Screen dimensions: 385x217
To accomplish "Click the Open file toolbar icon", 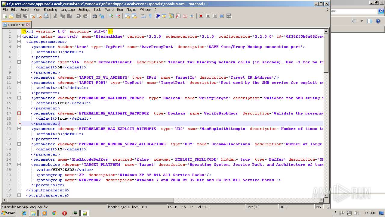I will coord(11,16).
